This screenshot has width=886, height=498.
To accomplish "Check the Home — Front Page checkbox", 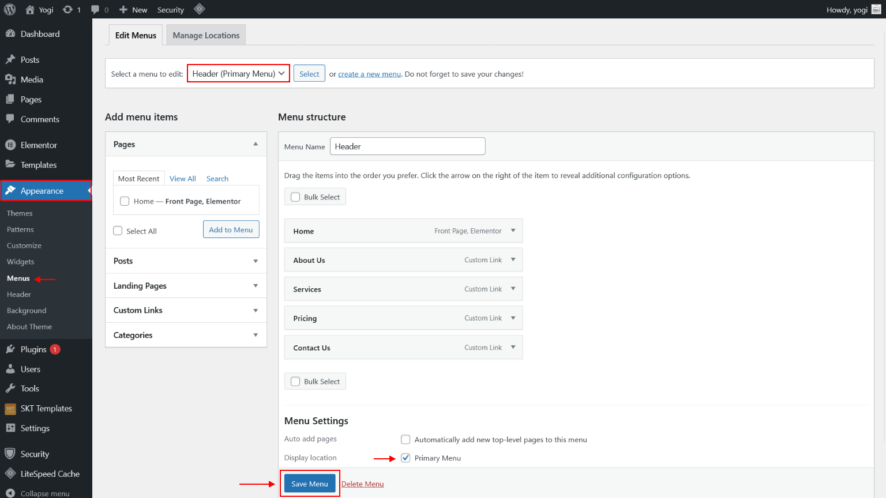I will pos(125,201).
